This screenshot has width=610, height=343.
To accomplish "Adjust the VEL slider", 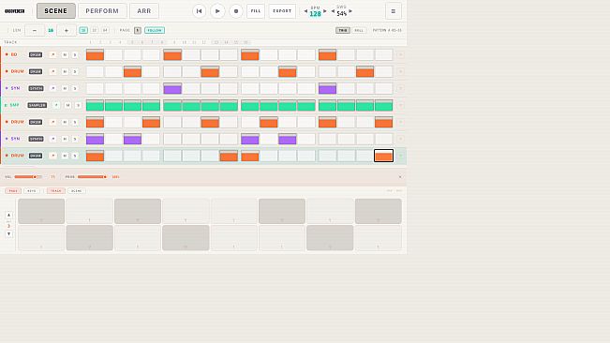I will tap(28, 177).
